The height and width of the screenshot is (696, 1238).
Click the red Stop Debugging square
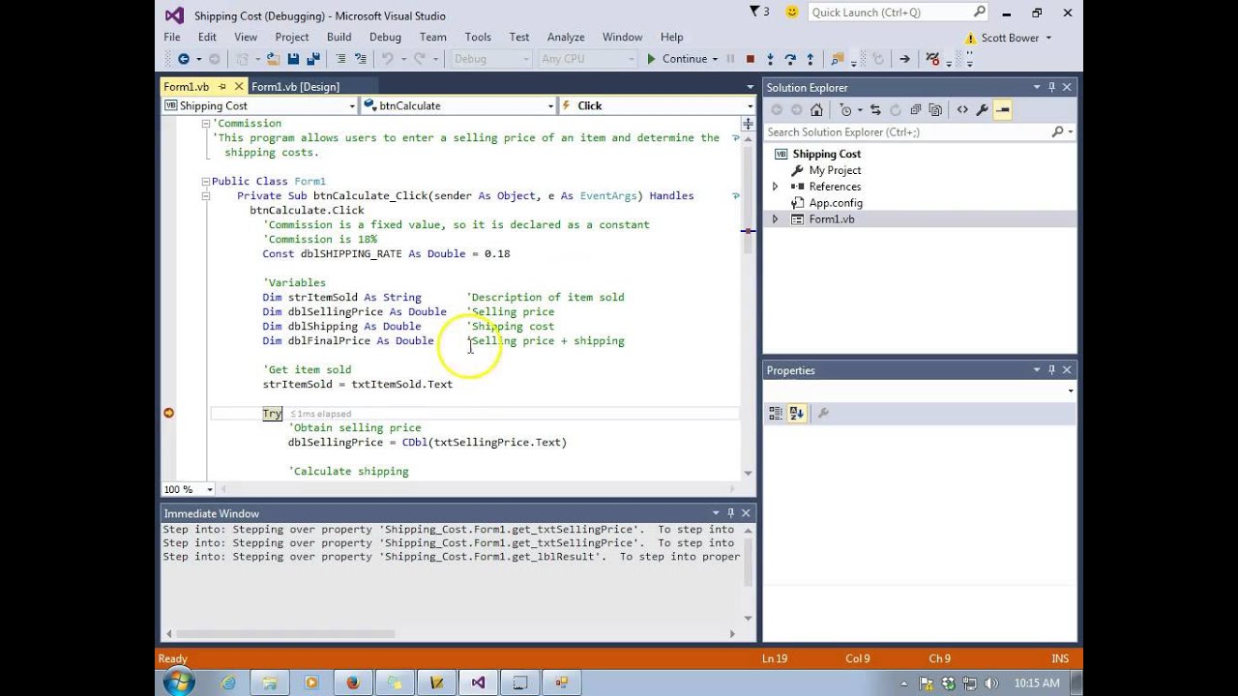[750, 59]
